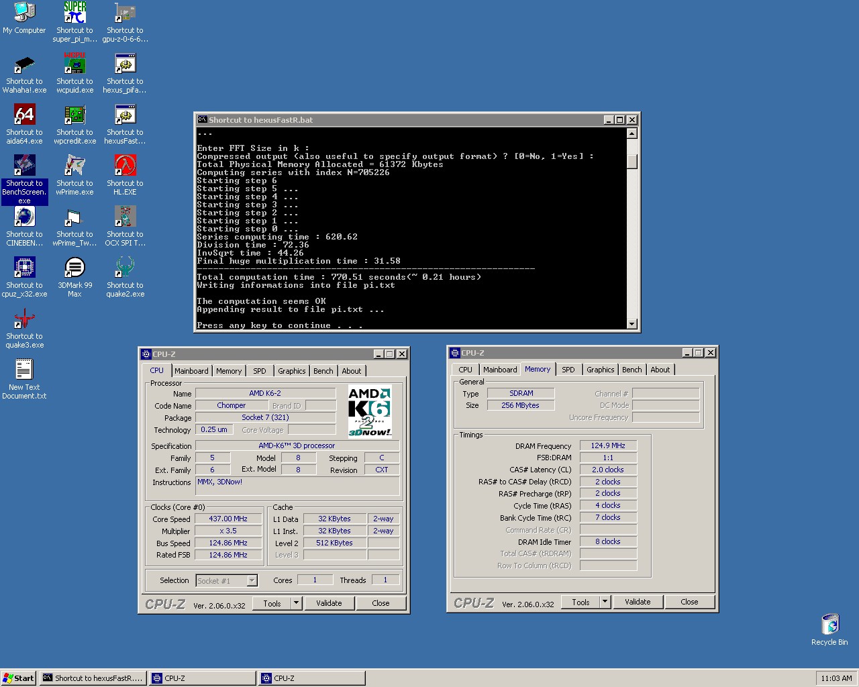This screenshot has height=687, width=859.
Task: Click the CAS# Latency 2.0 clocks value
Action: point(608,470)
